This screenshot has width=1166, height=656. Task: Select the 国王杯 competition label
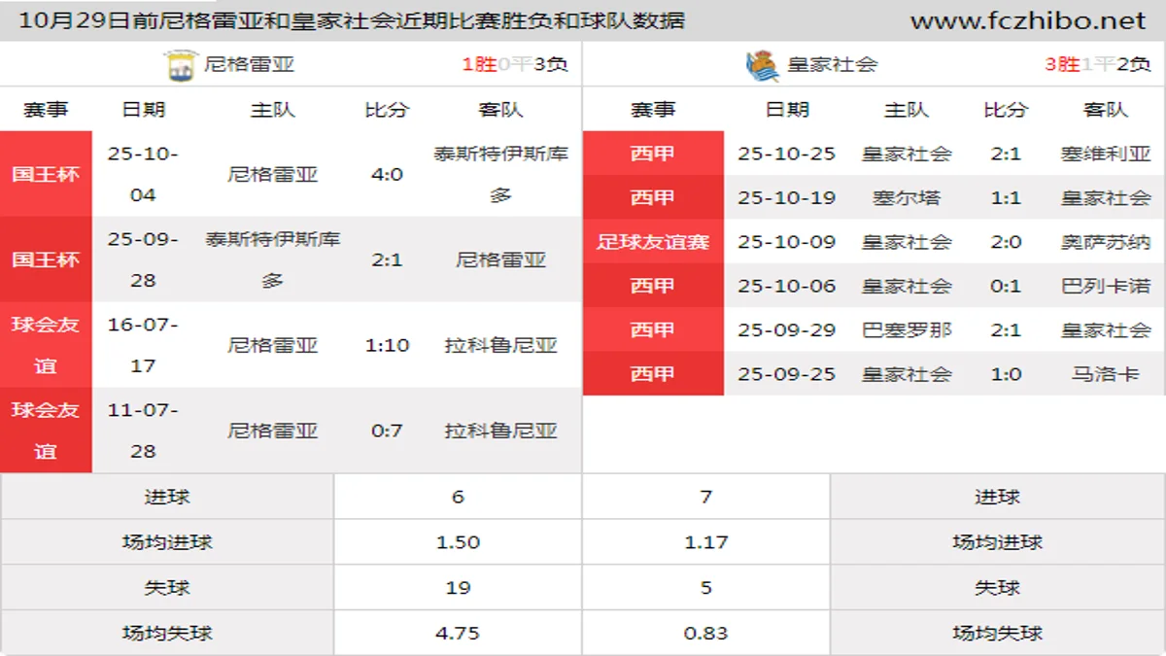pyautogui.click(x=46, y=175)
